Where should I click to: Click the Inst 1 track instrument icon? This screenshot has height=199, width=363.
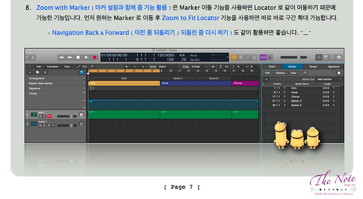pyautogui.click(x=34, y=114)
